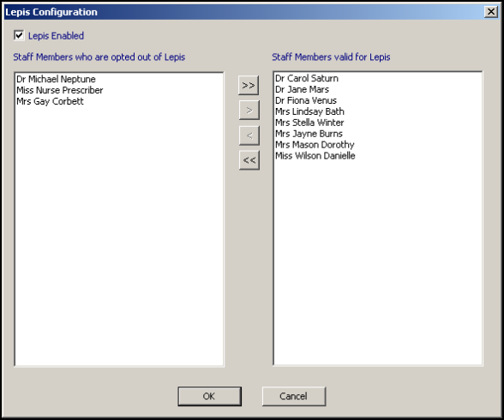The width and height of the screenshot is (504, 420).
Task: Click the Lepis Enabled label text
Action: [56, 36]
